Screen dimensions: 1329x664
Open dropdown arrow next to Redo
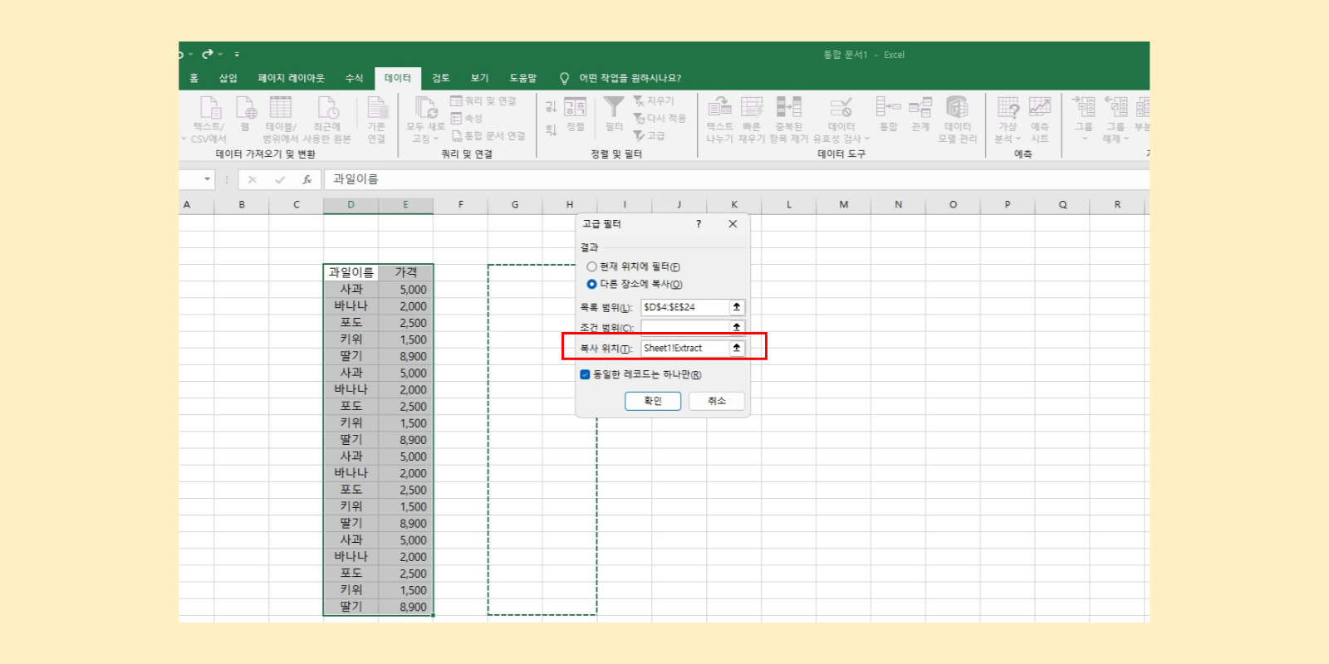point(220,54)
